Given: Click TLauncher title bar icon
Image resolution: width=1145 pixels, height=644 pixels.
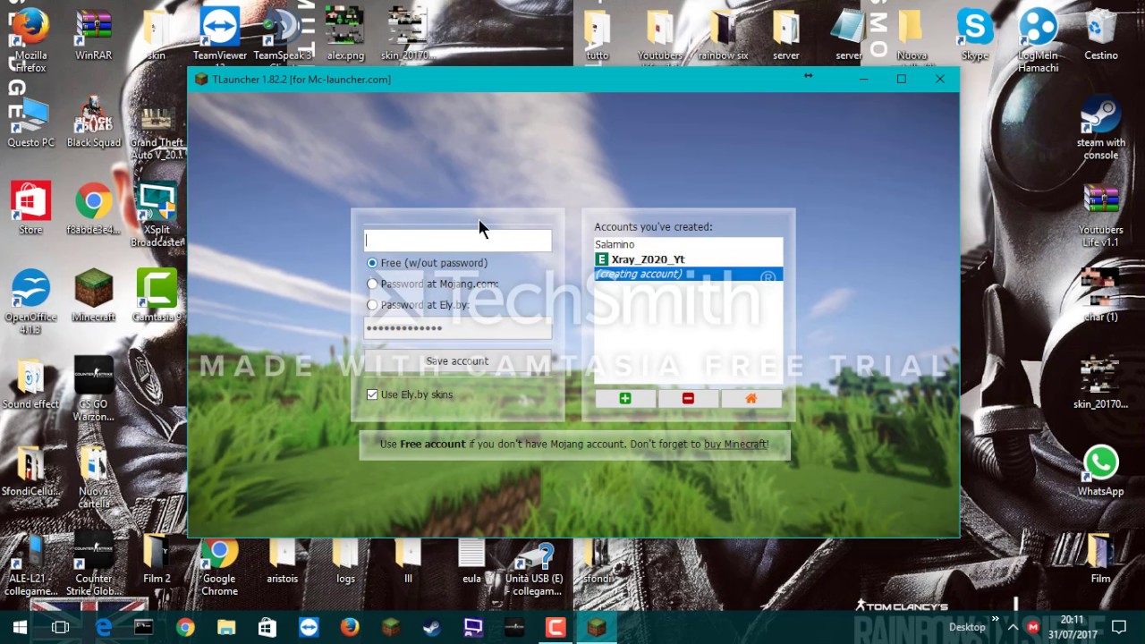Looking at the screenshot, I should click(x=201, y=80).
